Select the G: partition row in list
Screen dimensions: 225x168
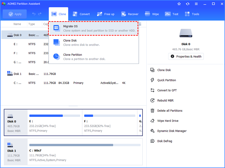point(25,62)
